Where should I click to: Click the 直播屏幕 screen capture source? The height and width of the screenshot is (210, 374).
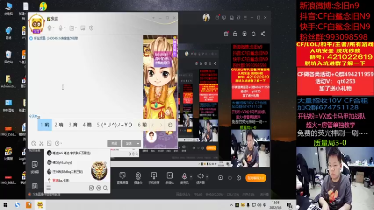point(122,178)
